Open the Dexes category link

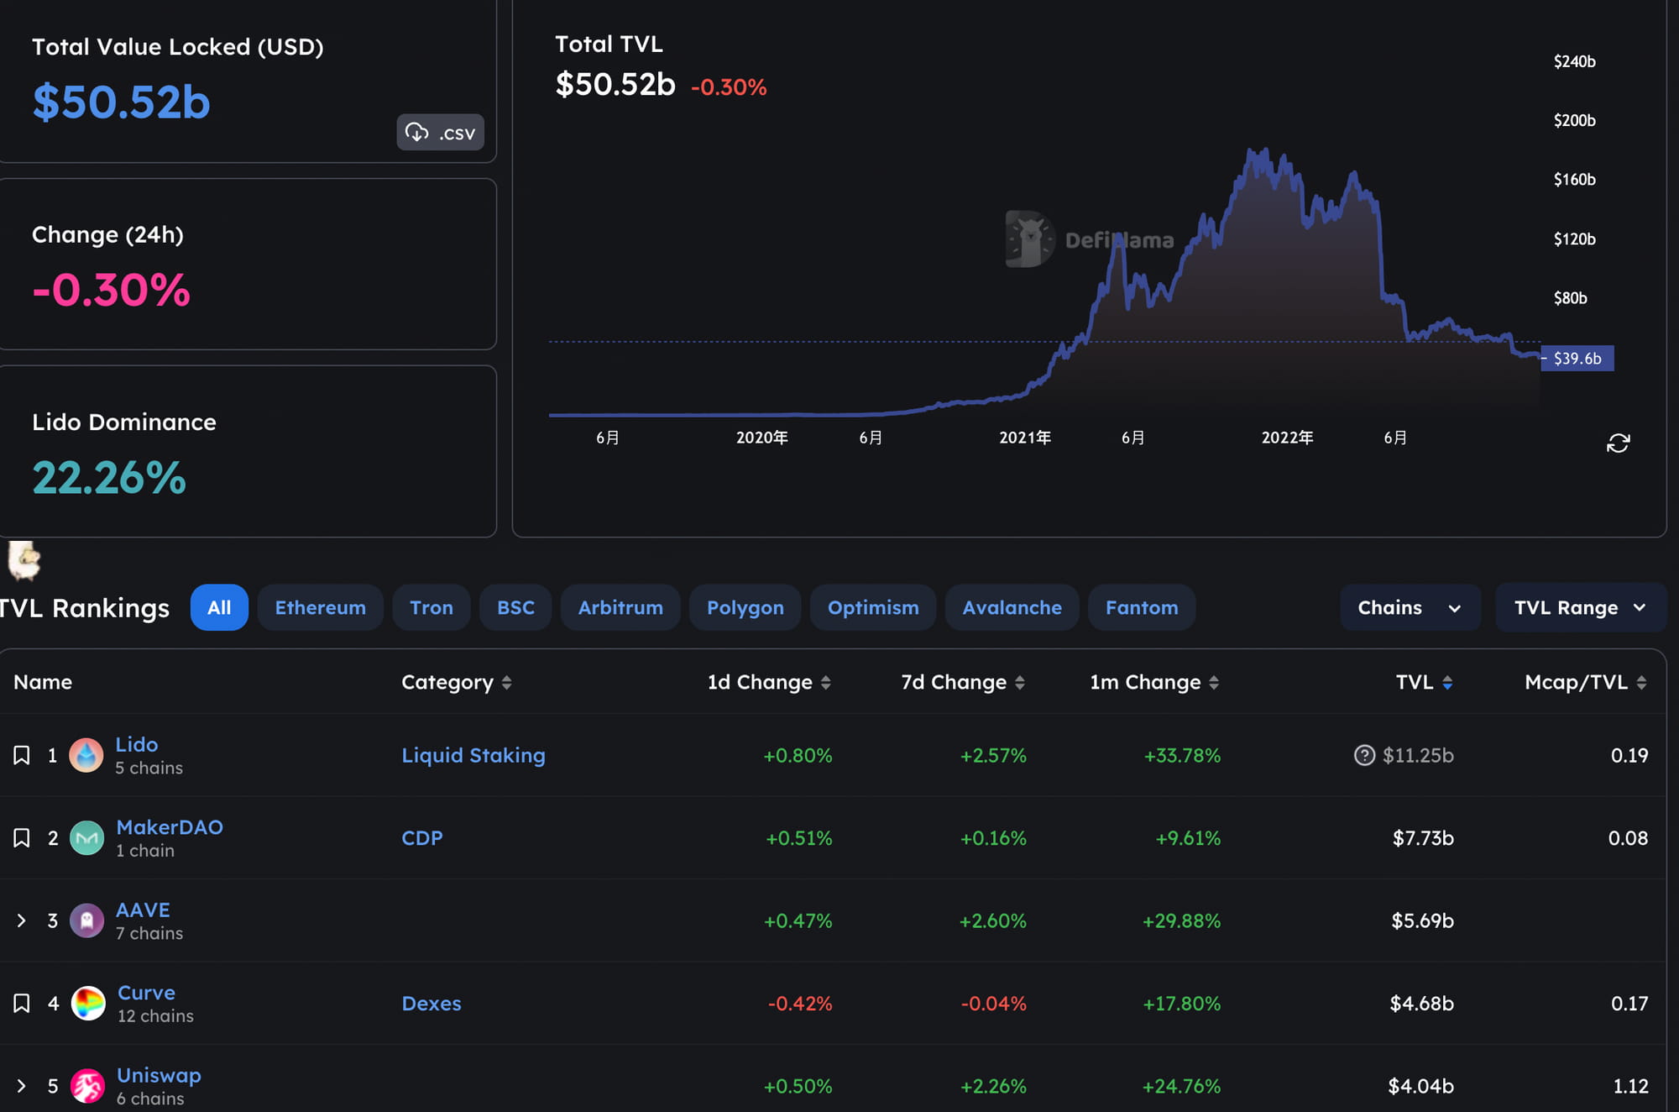click(x=432, y=1003)
